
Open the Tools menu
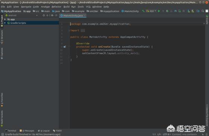(81, 7)
